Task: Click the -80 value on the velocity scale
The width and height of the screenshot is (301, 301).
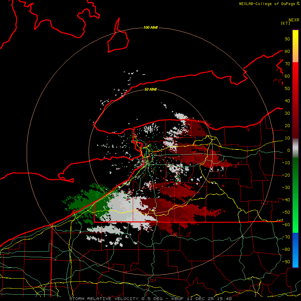Action: pyautogui.click(x=286, y=249)
